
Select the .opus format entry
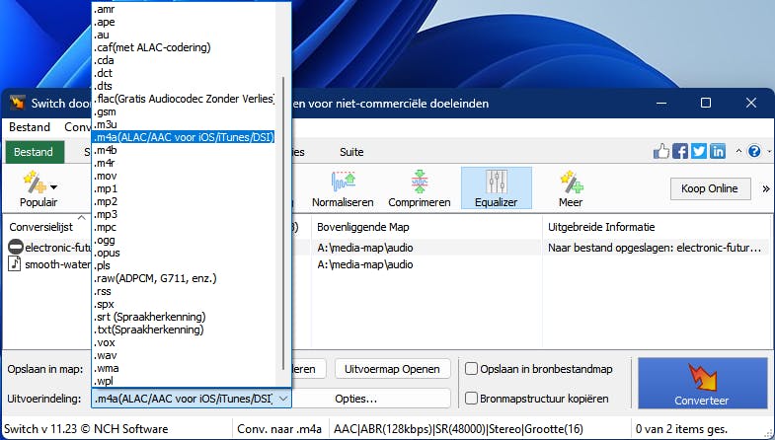184,253
